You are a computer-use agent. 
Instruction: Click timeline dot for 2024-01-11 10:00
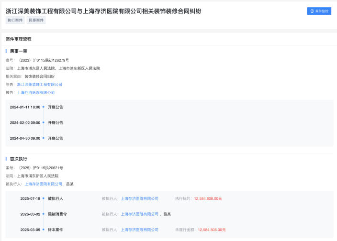[x=44, y=107]
